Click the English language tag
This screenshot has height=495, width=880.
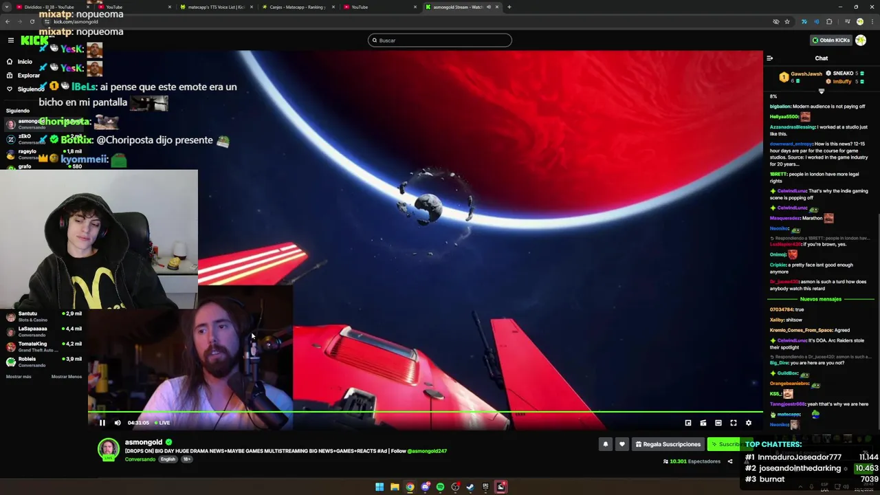pyautogui.click(x=168, y=459)
